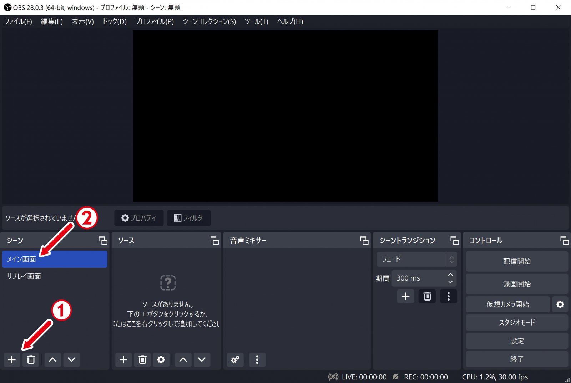Image resolution: width=571 pixels, height=383 pixels.
Task: Open the ツール(T) menu
Action: 256,21
